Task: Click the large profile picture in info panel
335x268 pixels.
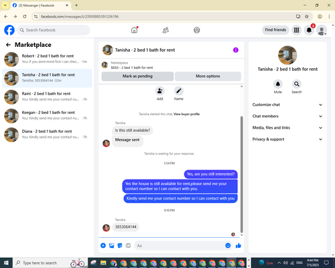Action: pyautogui.click(x=287, y=55)
